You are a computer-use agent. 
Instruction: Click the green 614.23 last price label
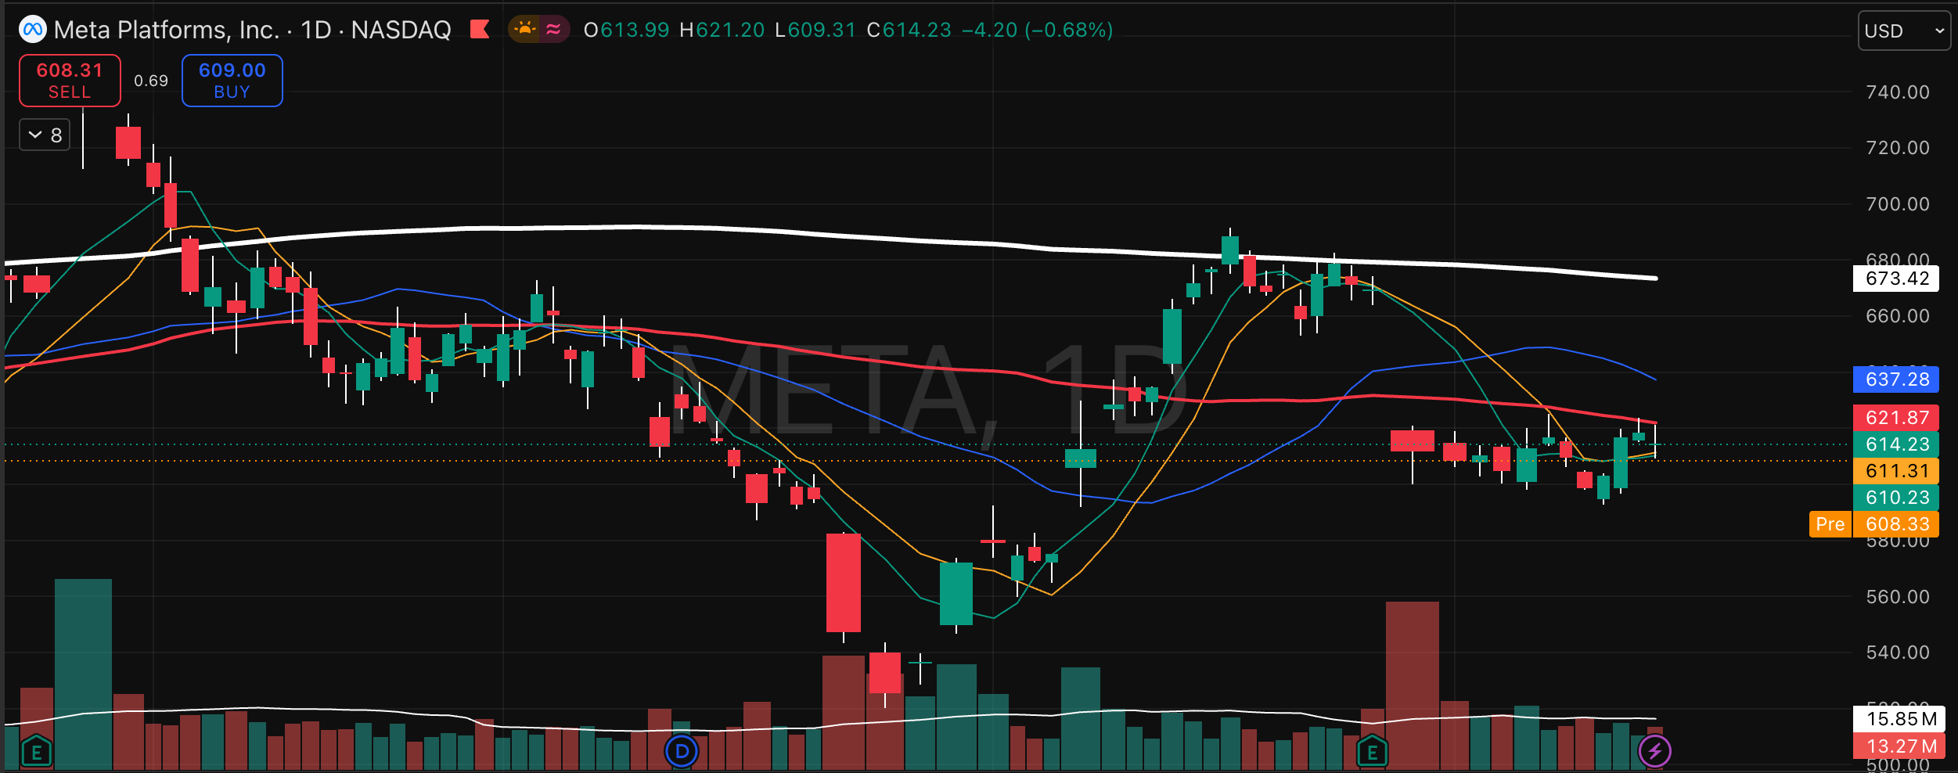coord(1895,444)
